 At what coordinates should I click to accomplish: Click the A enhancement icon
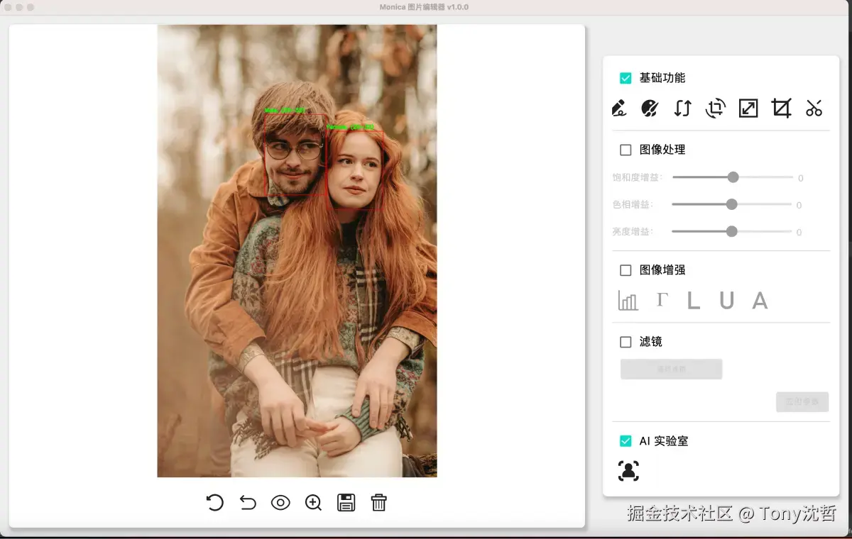pyautogui.click(x=760, y=301)
